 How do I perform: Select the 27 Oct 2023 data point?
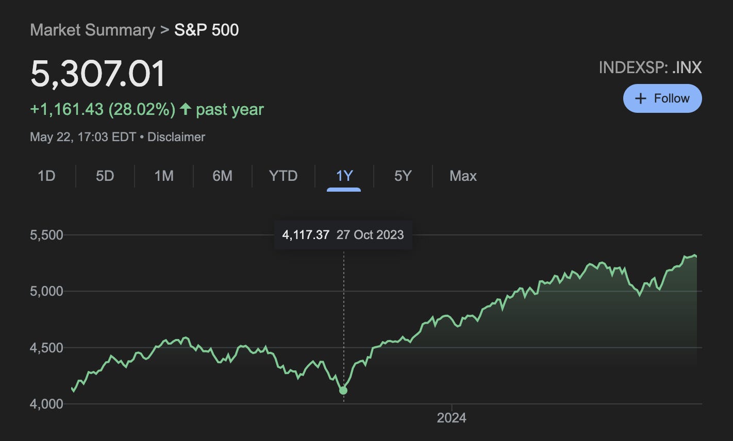(343, 391)
